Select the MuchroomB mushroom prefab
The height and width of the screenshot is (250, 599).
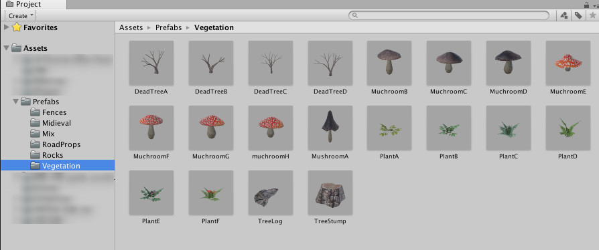pos(389,63)
